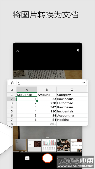Screen dimensions: 95x169
Task: Click the cell with amount 33
Action: click(x=47, y=99)
